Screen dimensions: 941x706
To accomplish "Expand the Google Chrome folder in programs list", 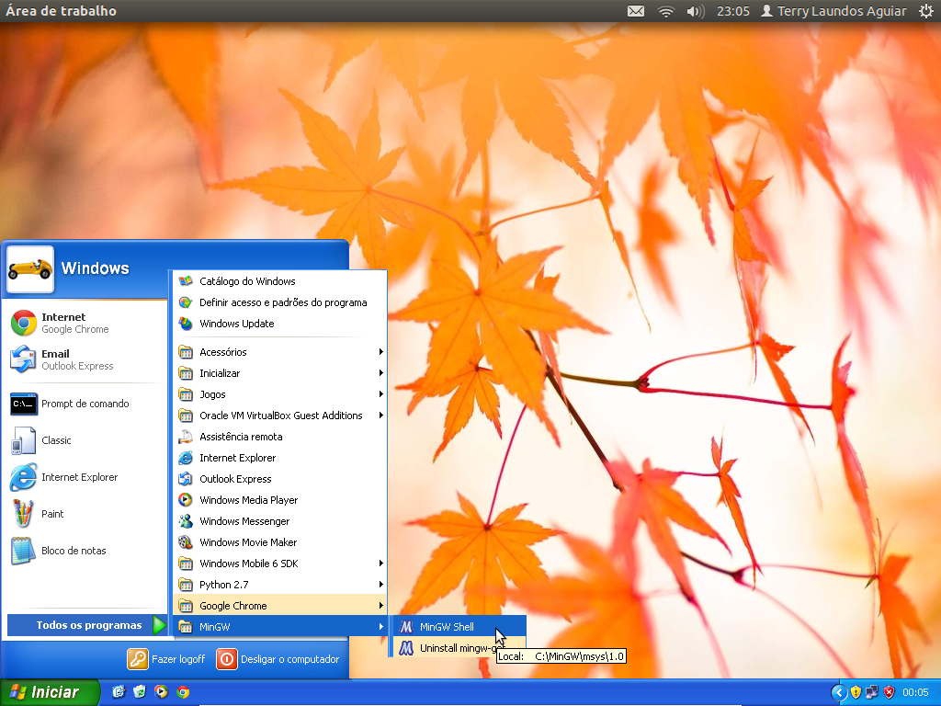I will tap(281, 606).
